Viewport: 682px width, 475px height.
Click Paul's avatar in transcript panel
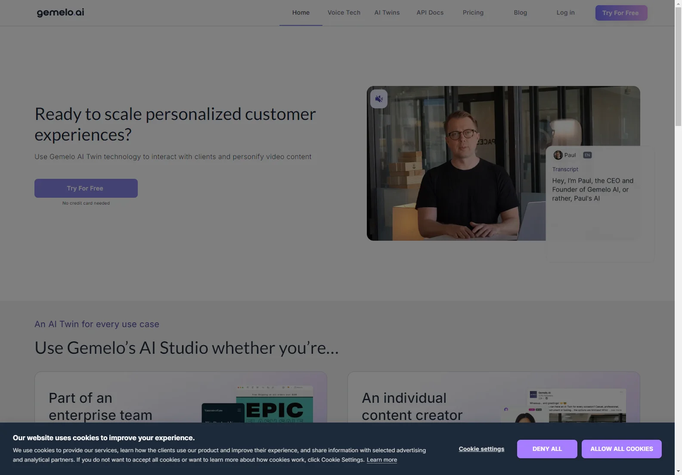click(x=558, y=155)
